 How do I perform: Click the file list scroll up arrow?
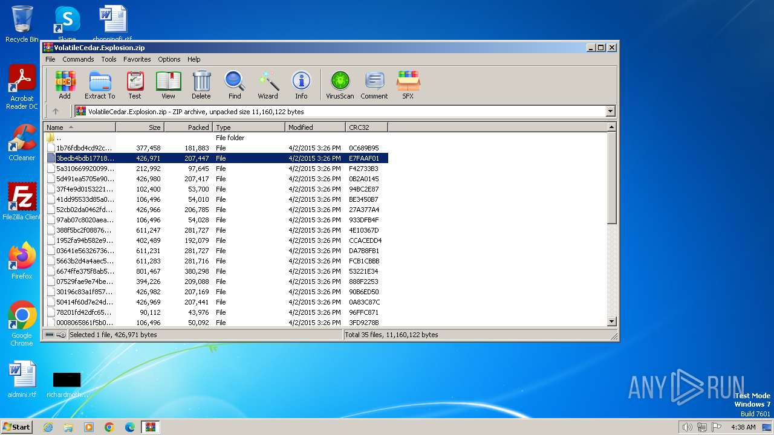click(611, 127)
